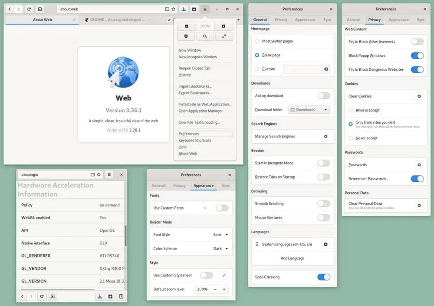This screenshot has width=434, height=306.
Task: Edit custom stylesheet pencil button
Action: pyautogui.click(x=224, y=275)
